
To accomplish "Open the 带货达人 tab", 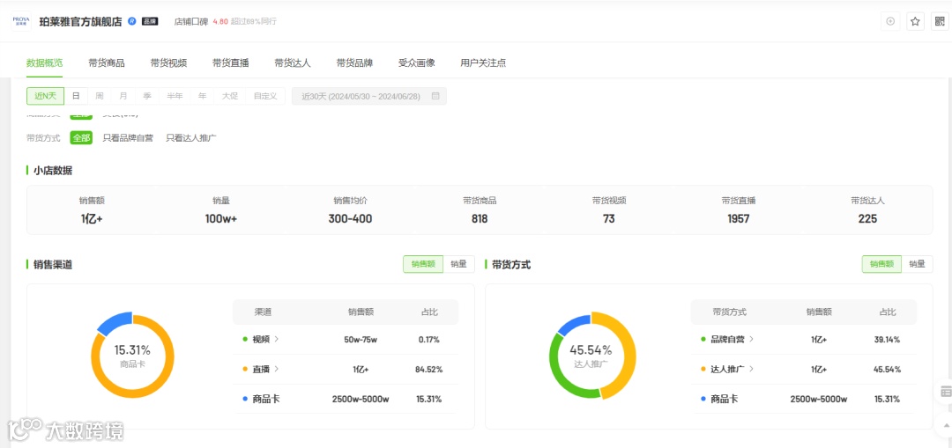I will tap(292, 62).
